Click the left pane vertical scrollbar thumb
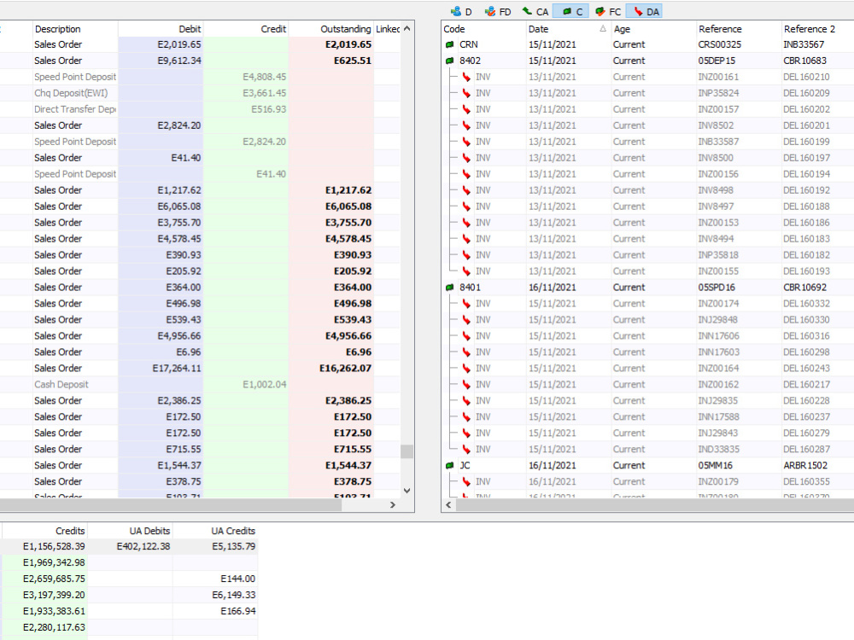The image size is (854, 640). click(x=407, y=451)
